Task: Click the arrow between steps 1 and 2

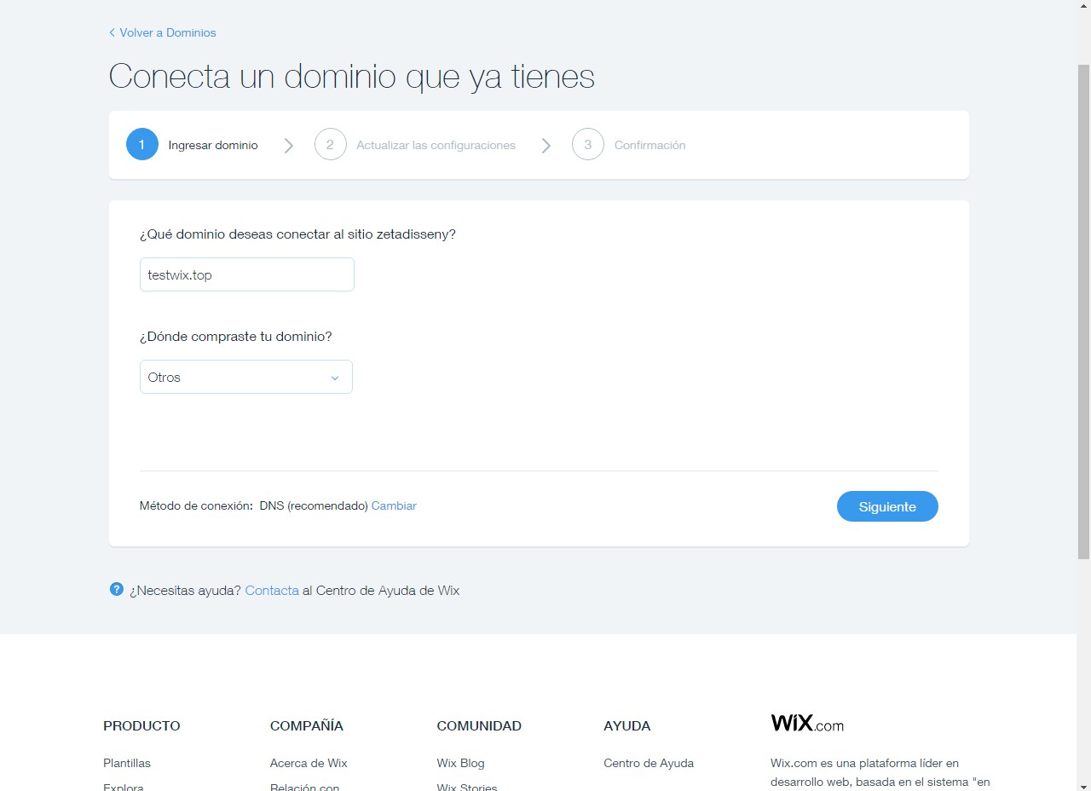Action: (288, 146)
